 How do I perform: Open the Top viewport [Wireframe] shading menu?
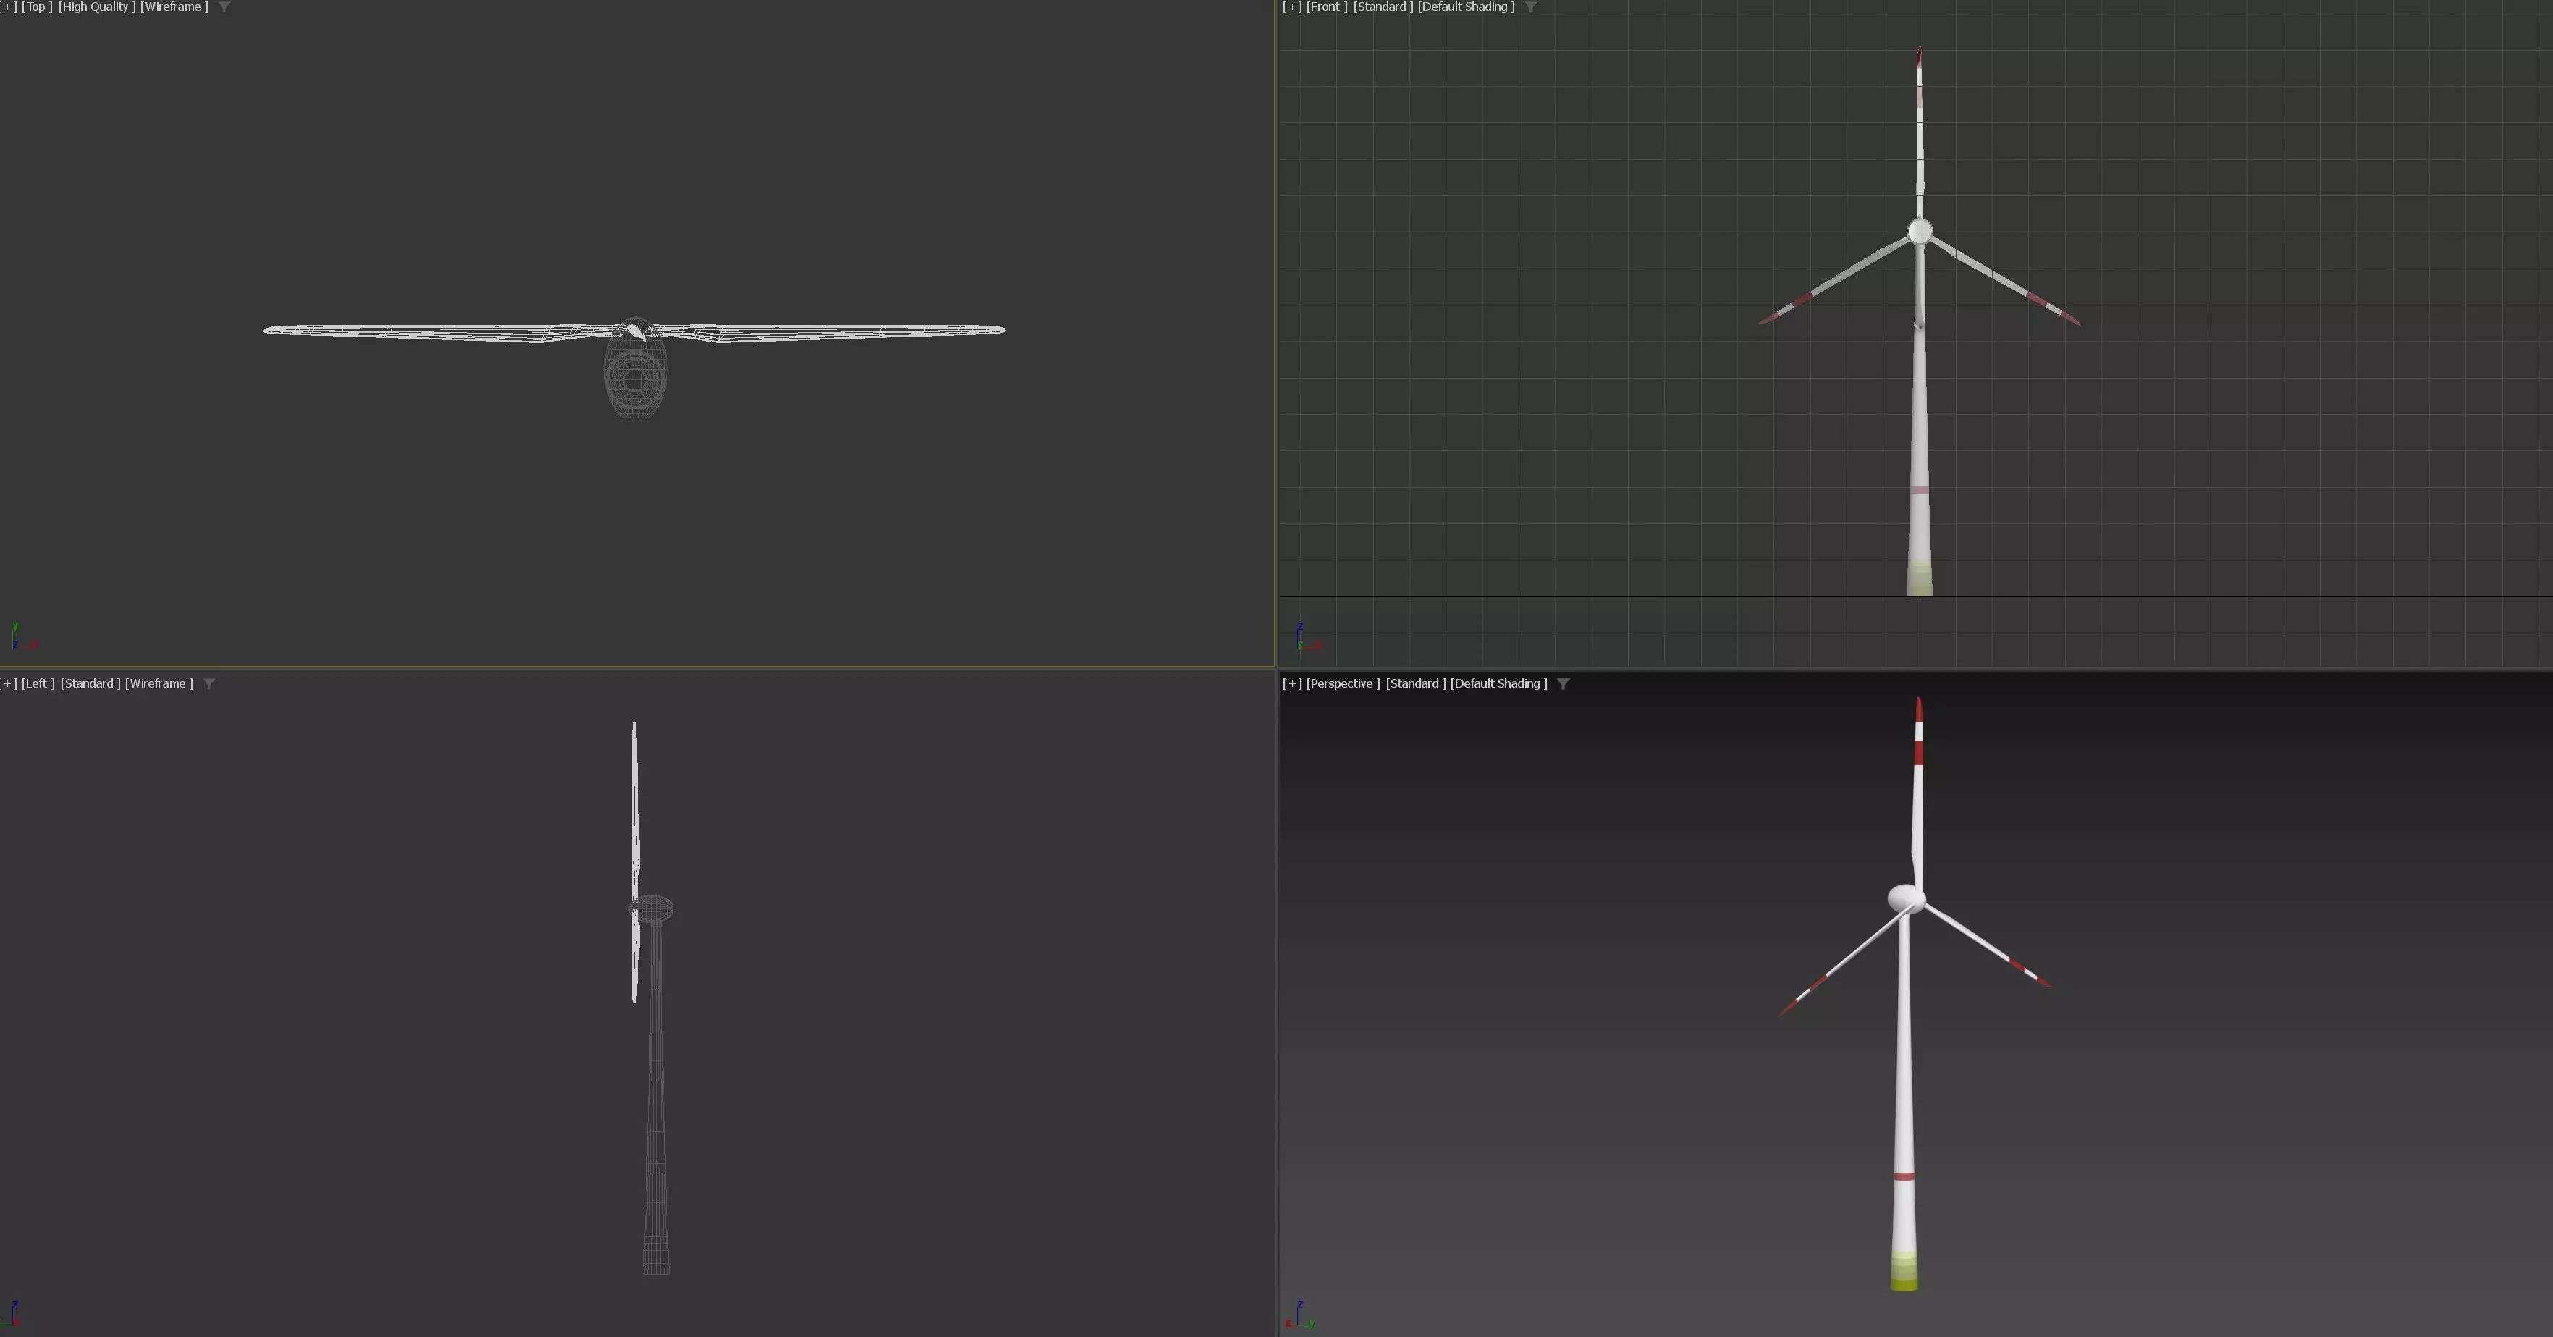point(174,7)
